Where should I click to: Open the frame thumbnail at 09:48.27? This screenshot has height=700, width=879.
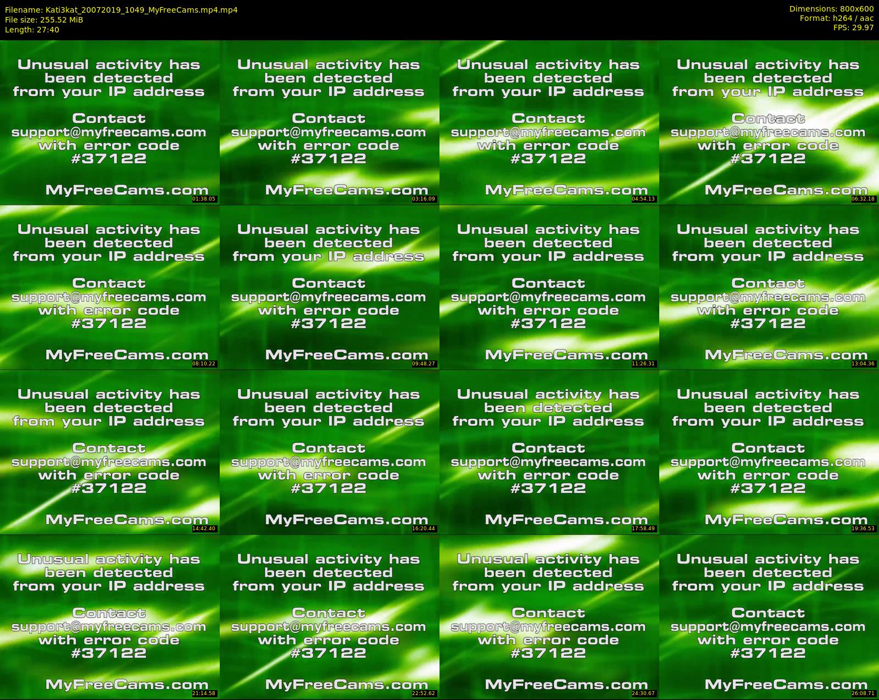[x=329, y=287]
